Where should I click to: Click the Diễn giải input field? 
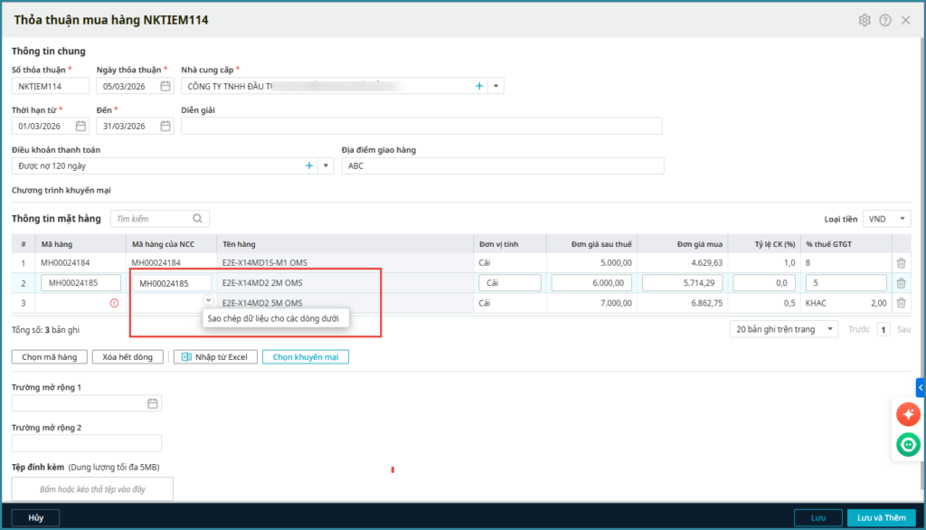420,126
